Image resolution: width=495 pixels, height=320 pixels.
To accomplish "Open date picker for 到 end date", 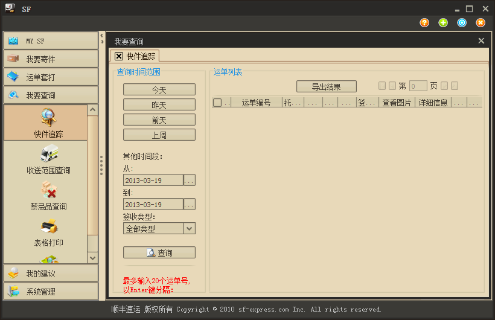I will click(x=190, y=205).
